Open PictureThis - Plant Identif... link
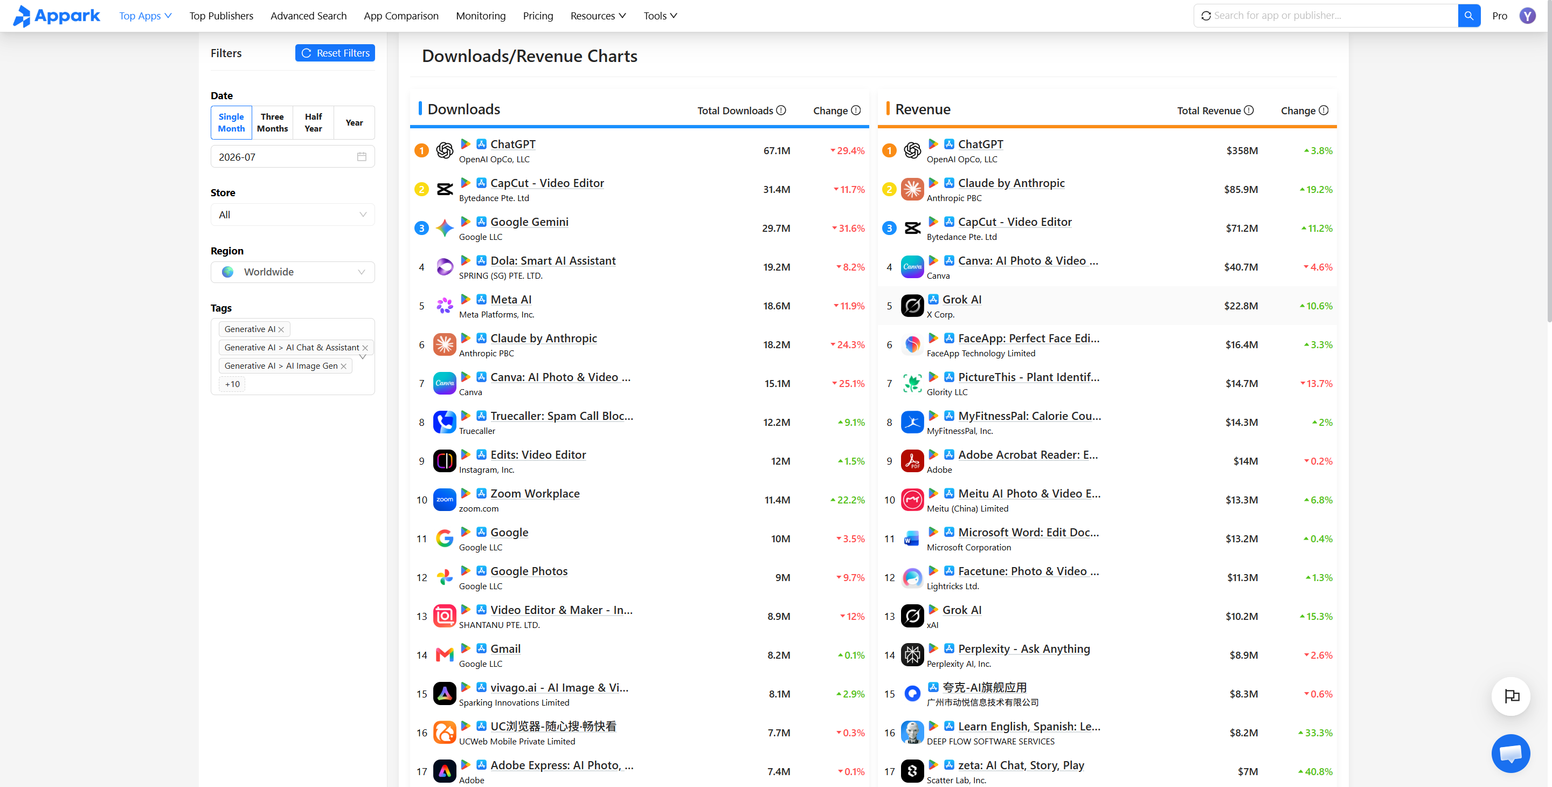This screenshot has width=1552, height=787. click(1028, 377)
